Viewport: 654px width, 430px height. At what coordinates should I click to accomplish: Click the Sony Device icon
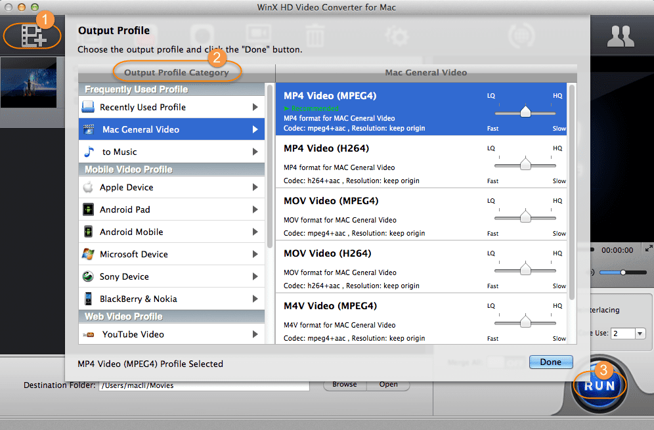88,276
